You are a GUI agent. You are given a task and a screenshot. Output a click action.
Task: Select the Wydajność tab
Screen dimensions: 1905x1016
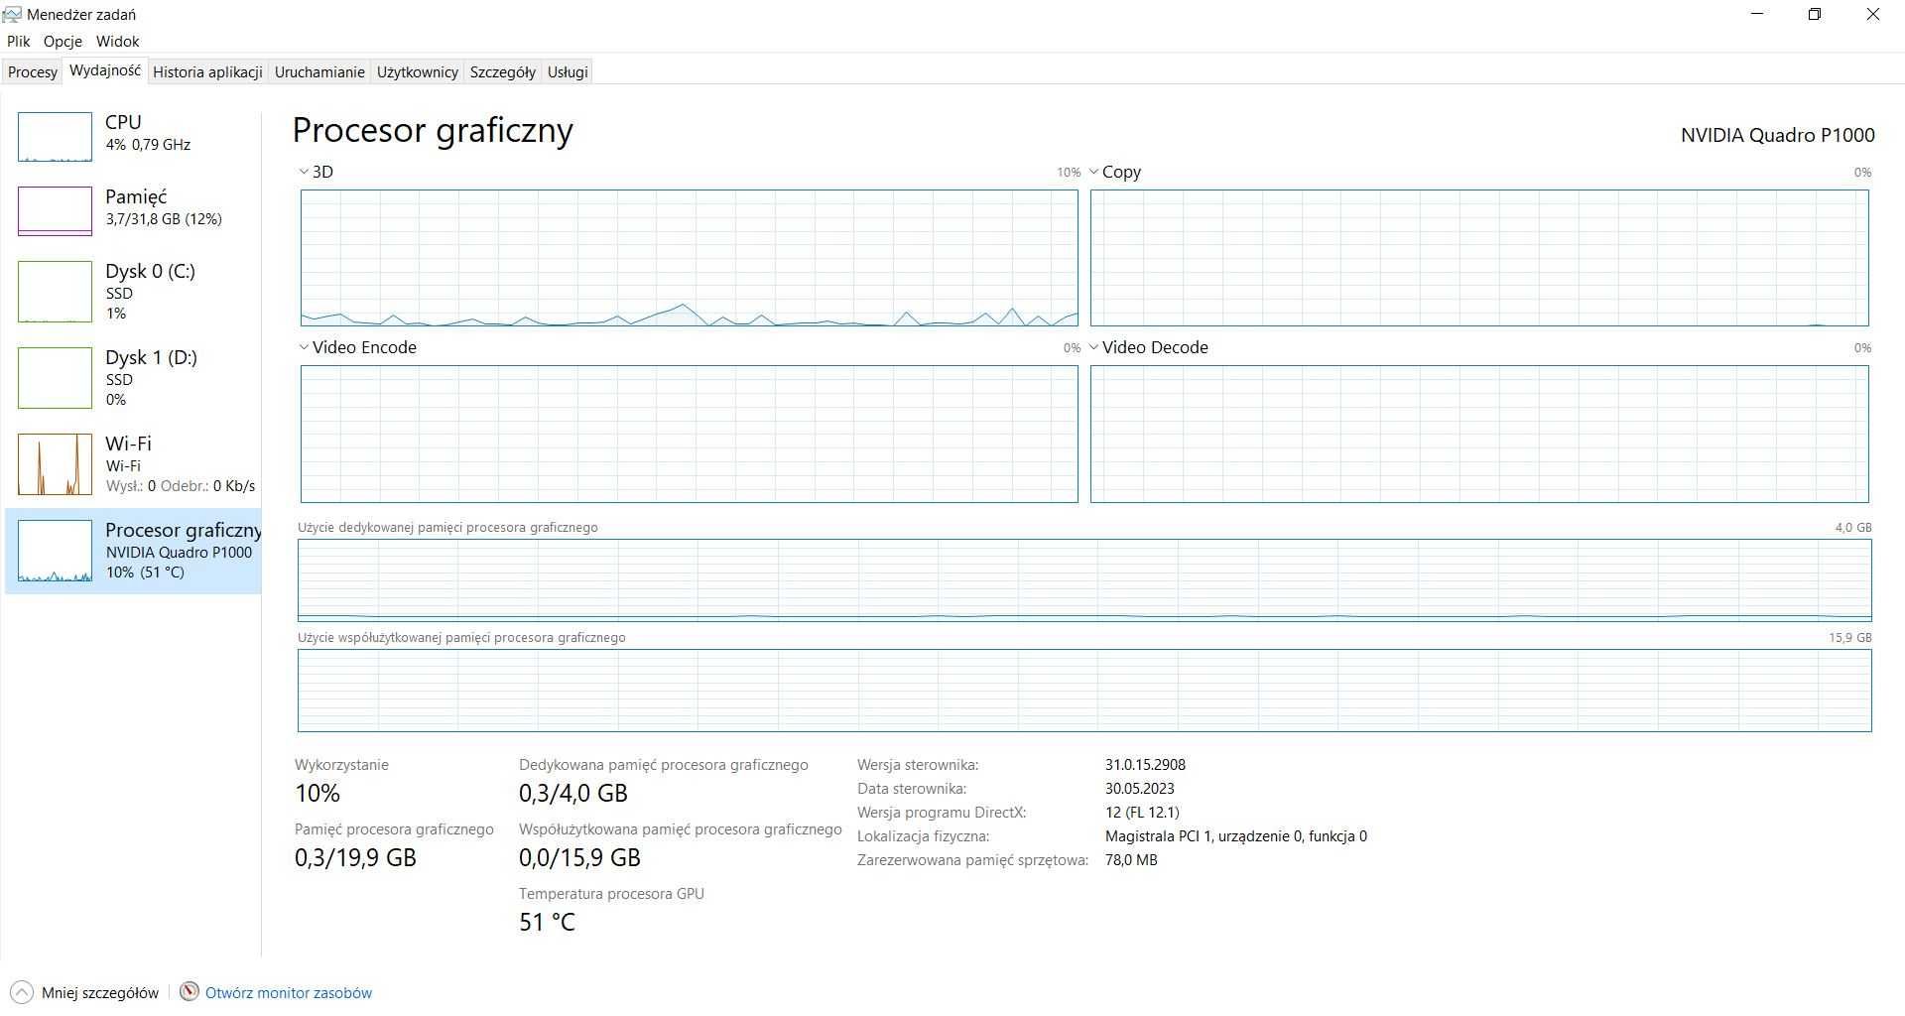pyautogui.click(x=105, y=70)
